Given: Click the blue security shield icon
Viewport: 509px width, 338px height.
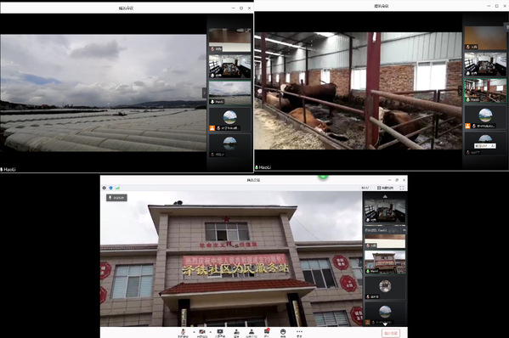Looking at the screenshot, I should pyautogui.click(x=110, y=188).
